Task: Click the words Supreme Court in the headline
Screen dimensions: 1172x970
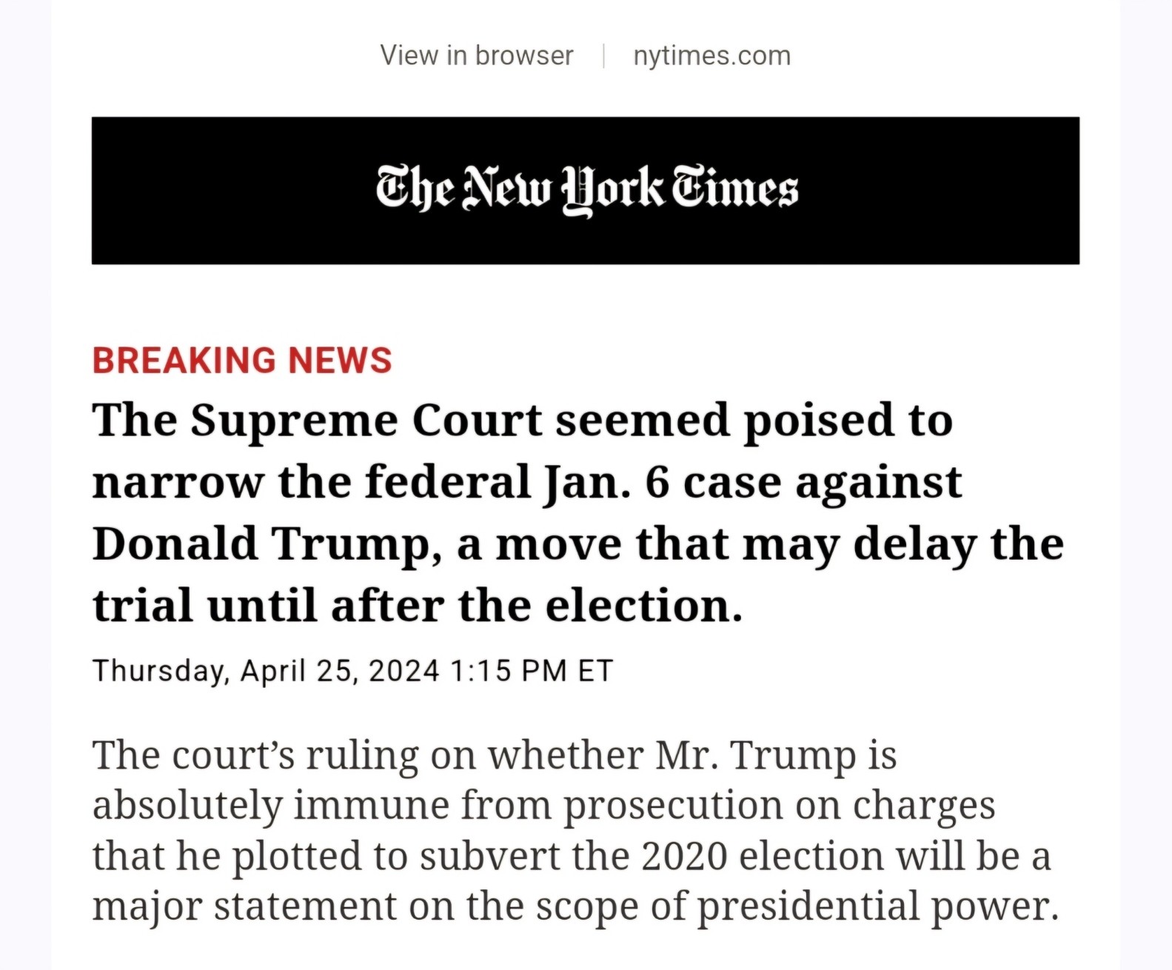Action: click(x=366, y=421)
